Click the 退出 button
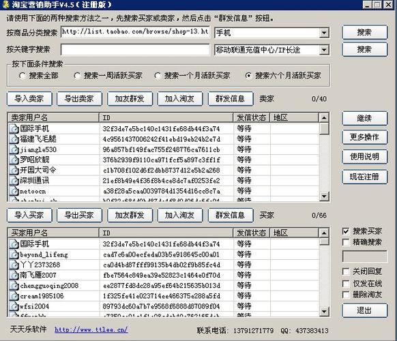 click(x=364, y=310)
